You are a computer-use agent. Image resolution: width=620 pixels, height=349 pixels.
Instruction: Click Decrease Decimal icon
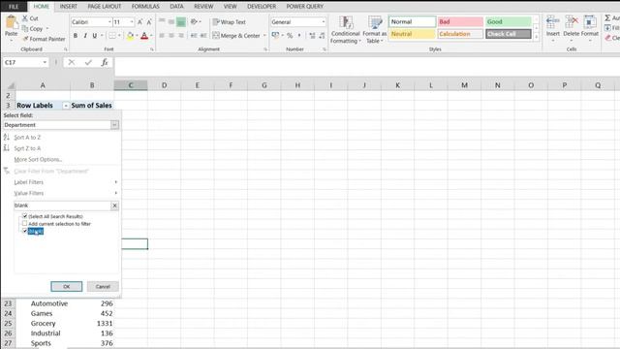(x=322, y=36)
